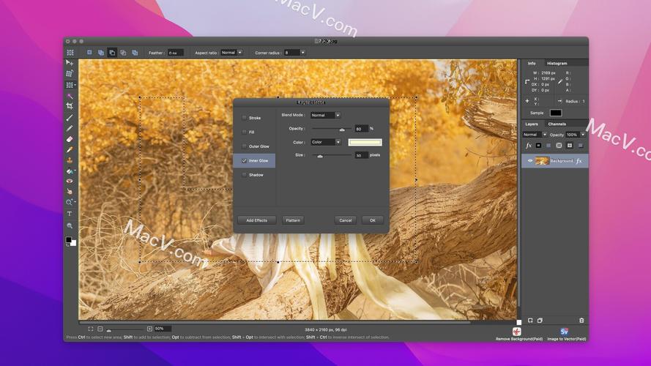This screenshot has width=651, height=366.
Task: Switch to the Channels tab
Action: [557, 124]
